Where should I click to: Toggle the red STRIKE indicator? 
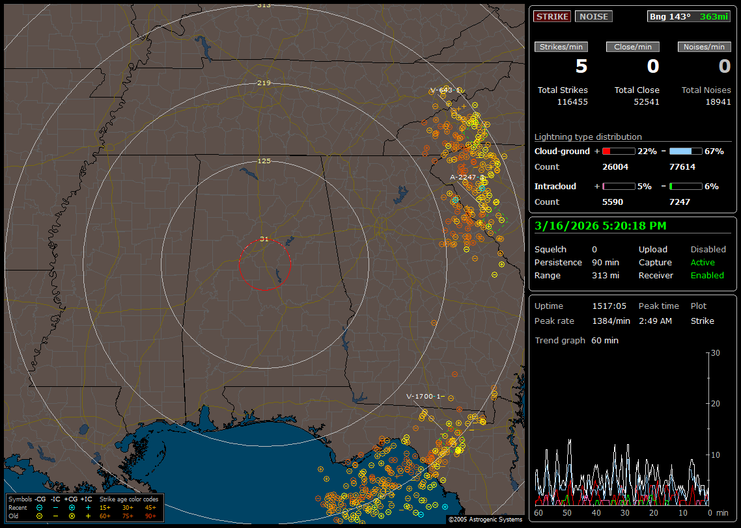point(552,17)
